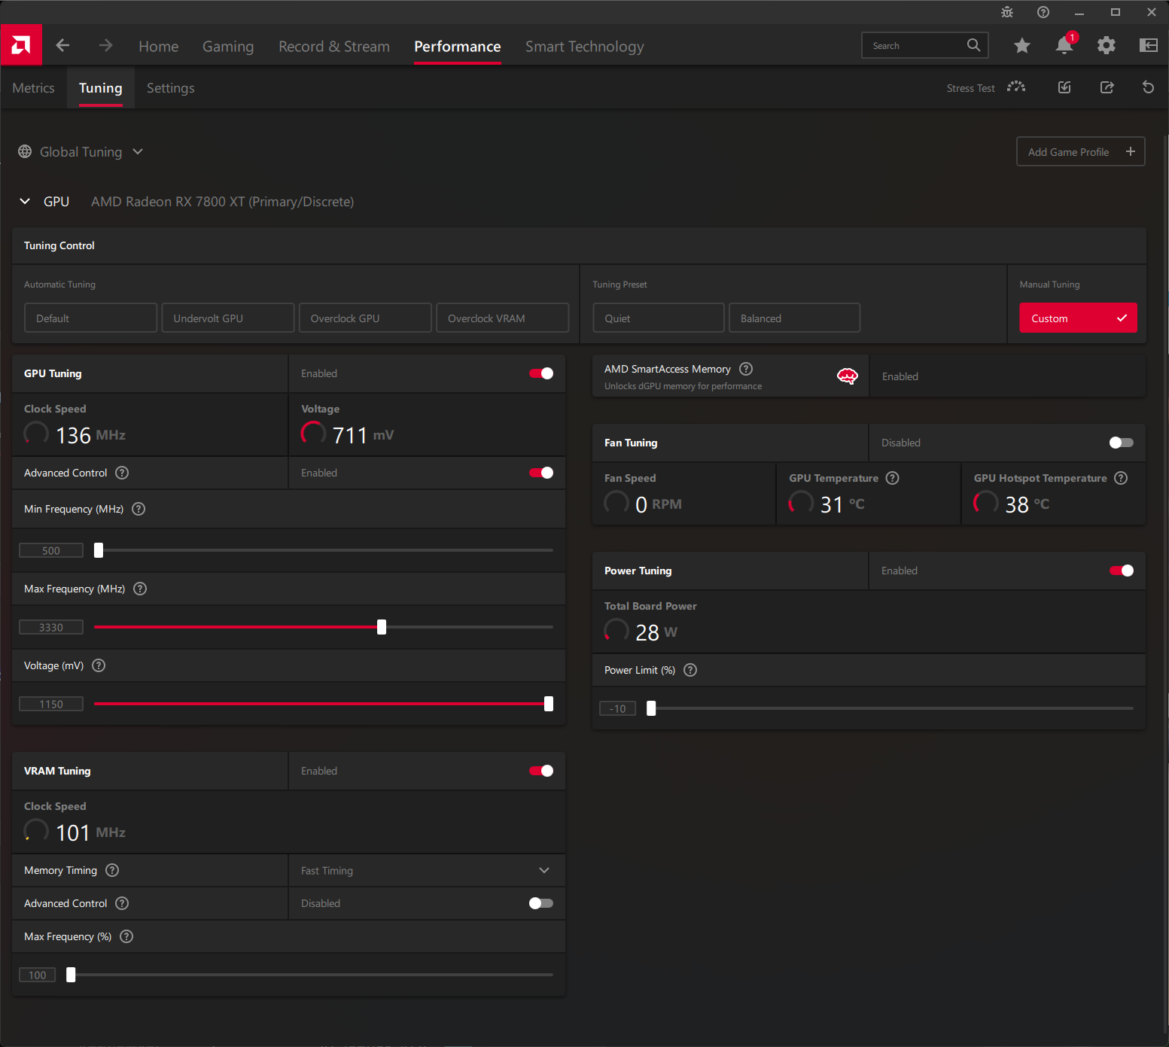Open GPU Hotspot Temperature help icon
This screenshot has height=1047, width=1169.
tap(1121, 478)
